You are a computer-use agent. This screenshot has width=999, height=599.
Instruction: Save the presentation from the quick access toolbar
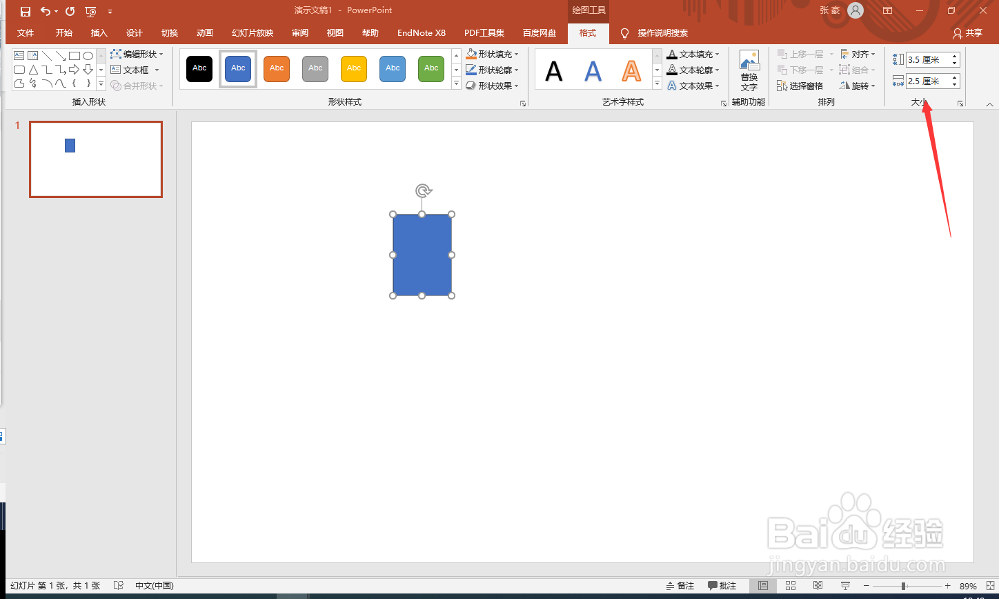tap(26, 11)
